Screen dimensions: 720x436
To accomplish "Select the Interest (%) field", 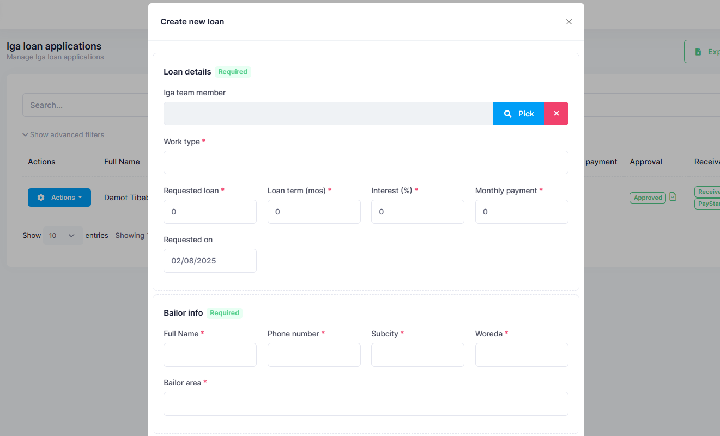I will tap(418, 212).
